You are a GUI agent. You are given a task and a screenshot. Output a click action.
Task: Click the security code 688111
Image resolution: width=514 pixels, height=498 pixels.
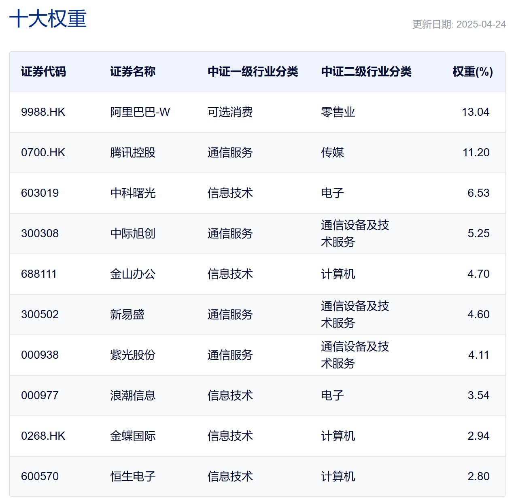click(x=39, y=274)
